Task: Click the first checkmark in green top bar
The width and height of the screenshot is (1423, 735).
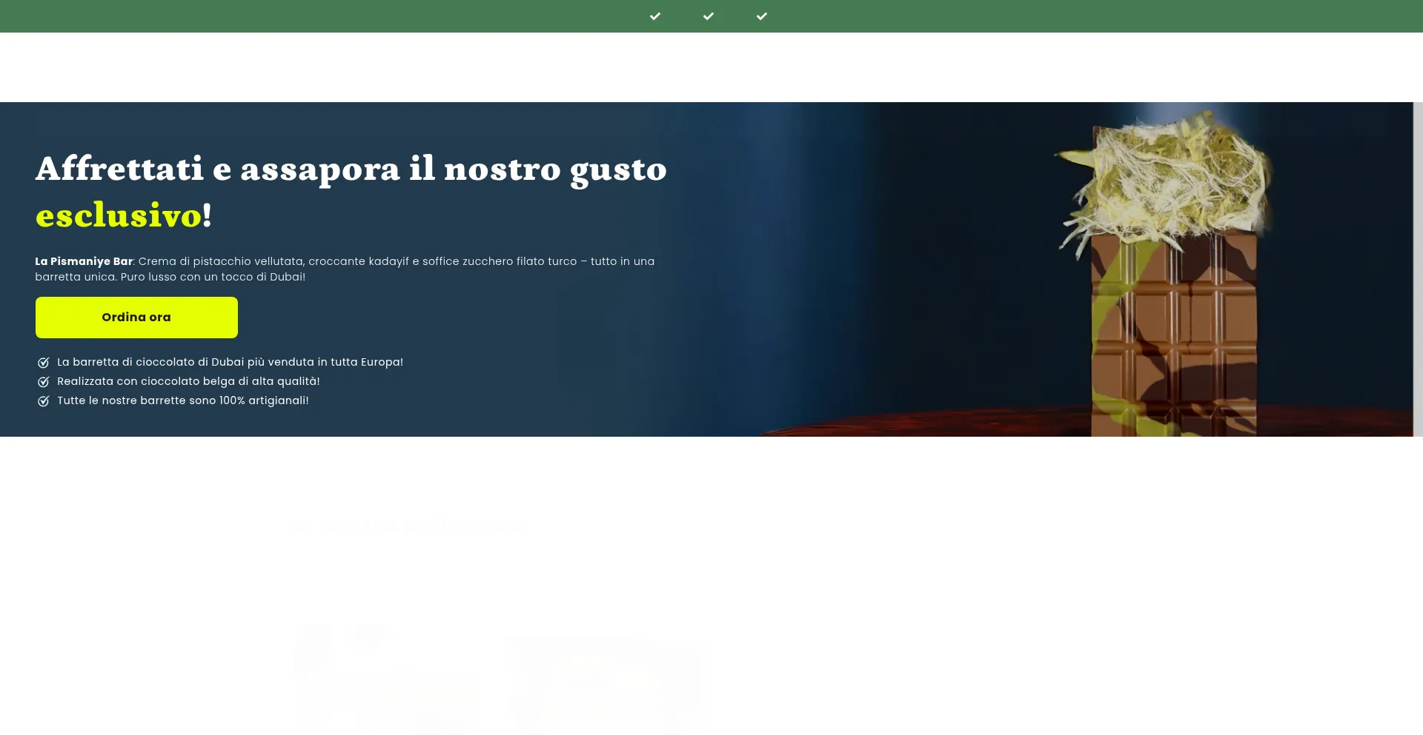Action: pyautogui.click(x=655, y=16)
